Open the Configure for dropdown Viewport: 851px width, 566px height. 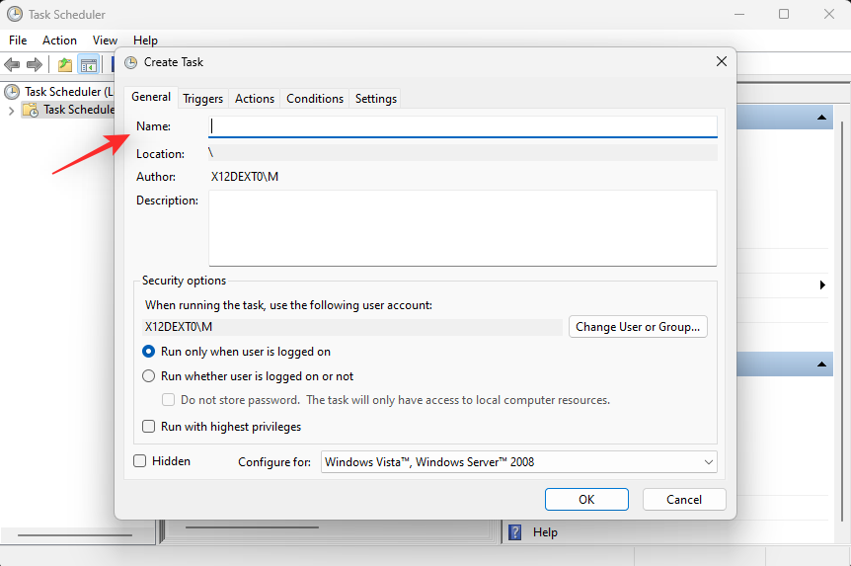click(519, 462)
